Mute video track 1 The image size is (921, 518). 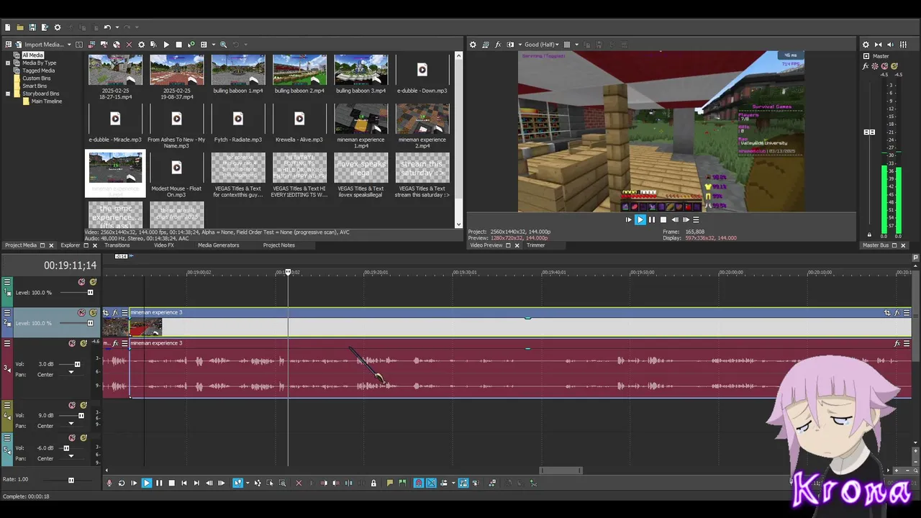click(81, 282)
